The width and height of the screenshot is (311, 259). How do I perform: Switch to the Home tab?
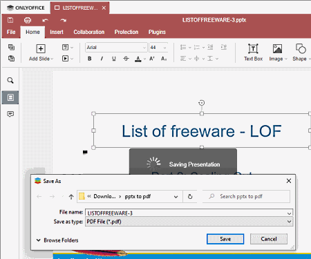(32, 32)
